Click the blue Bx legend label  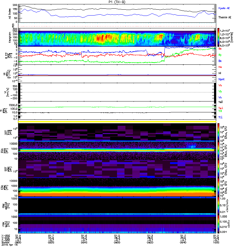[x=220, y=61]
